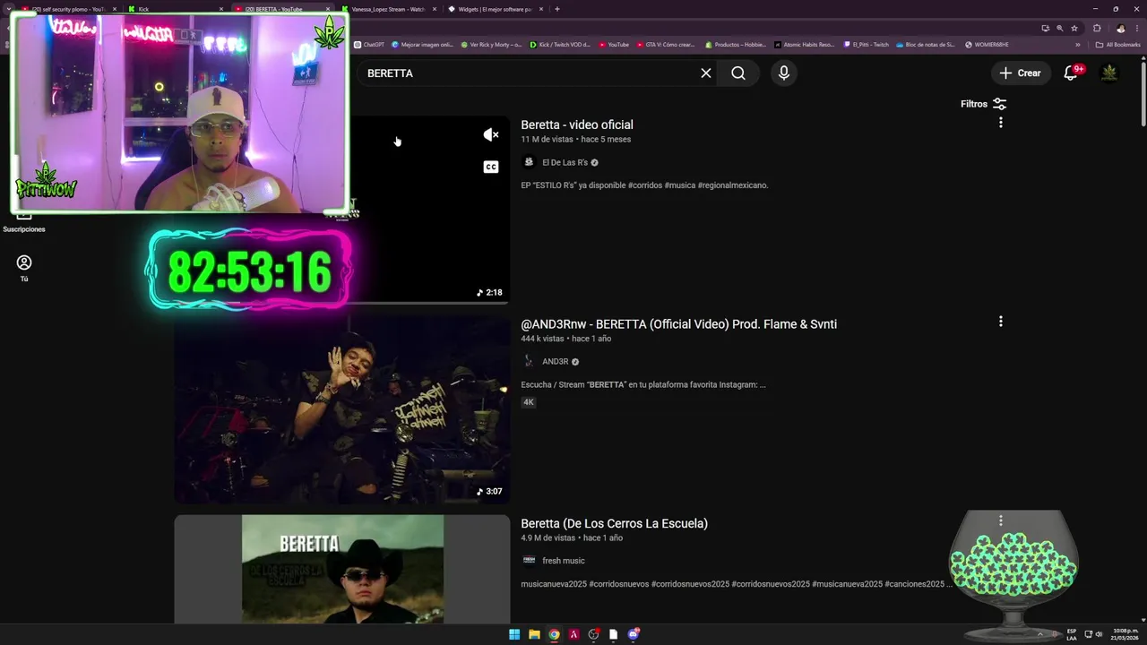Click the page vertical scrollbar
This screenshot has height=645, width=1147.
pyautogui.click(x=1142, y=94)
